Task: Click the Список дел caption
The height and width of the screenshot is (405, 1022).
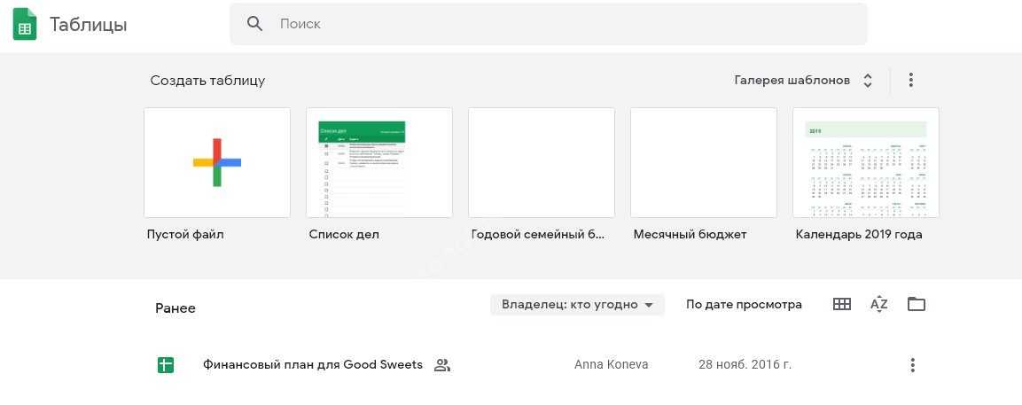Action: click(x=344, y=234)
